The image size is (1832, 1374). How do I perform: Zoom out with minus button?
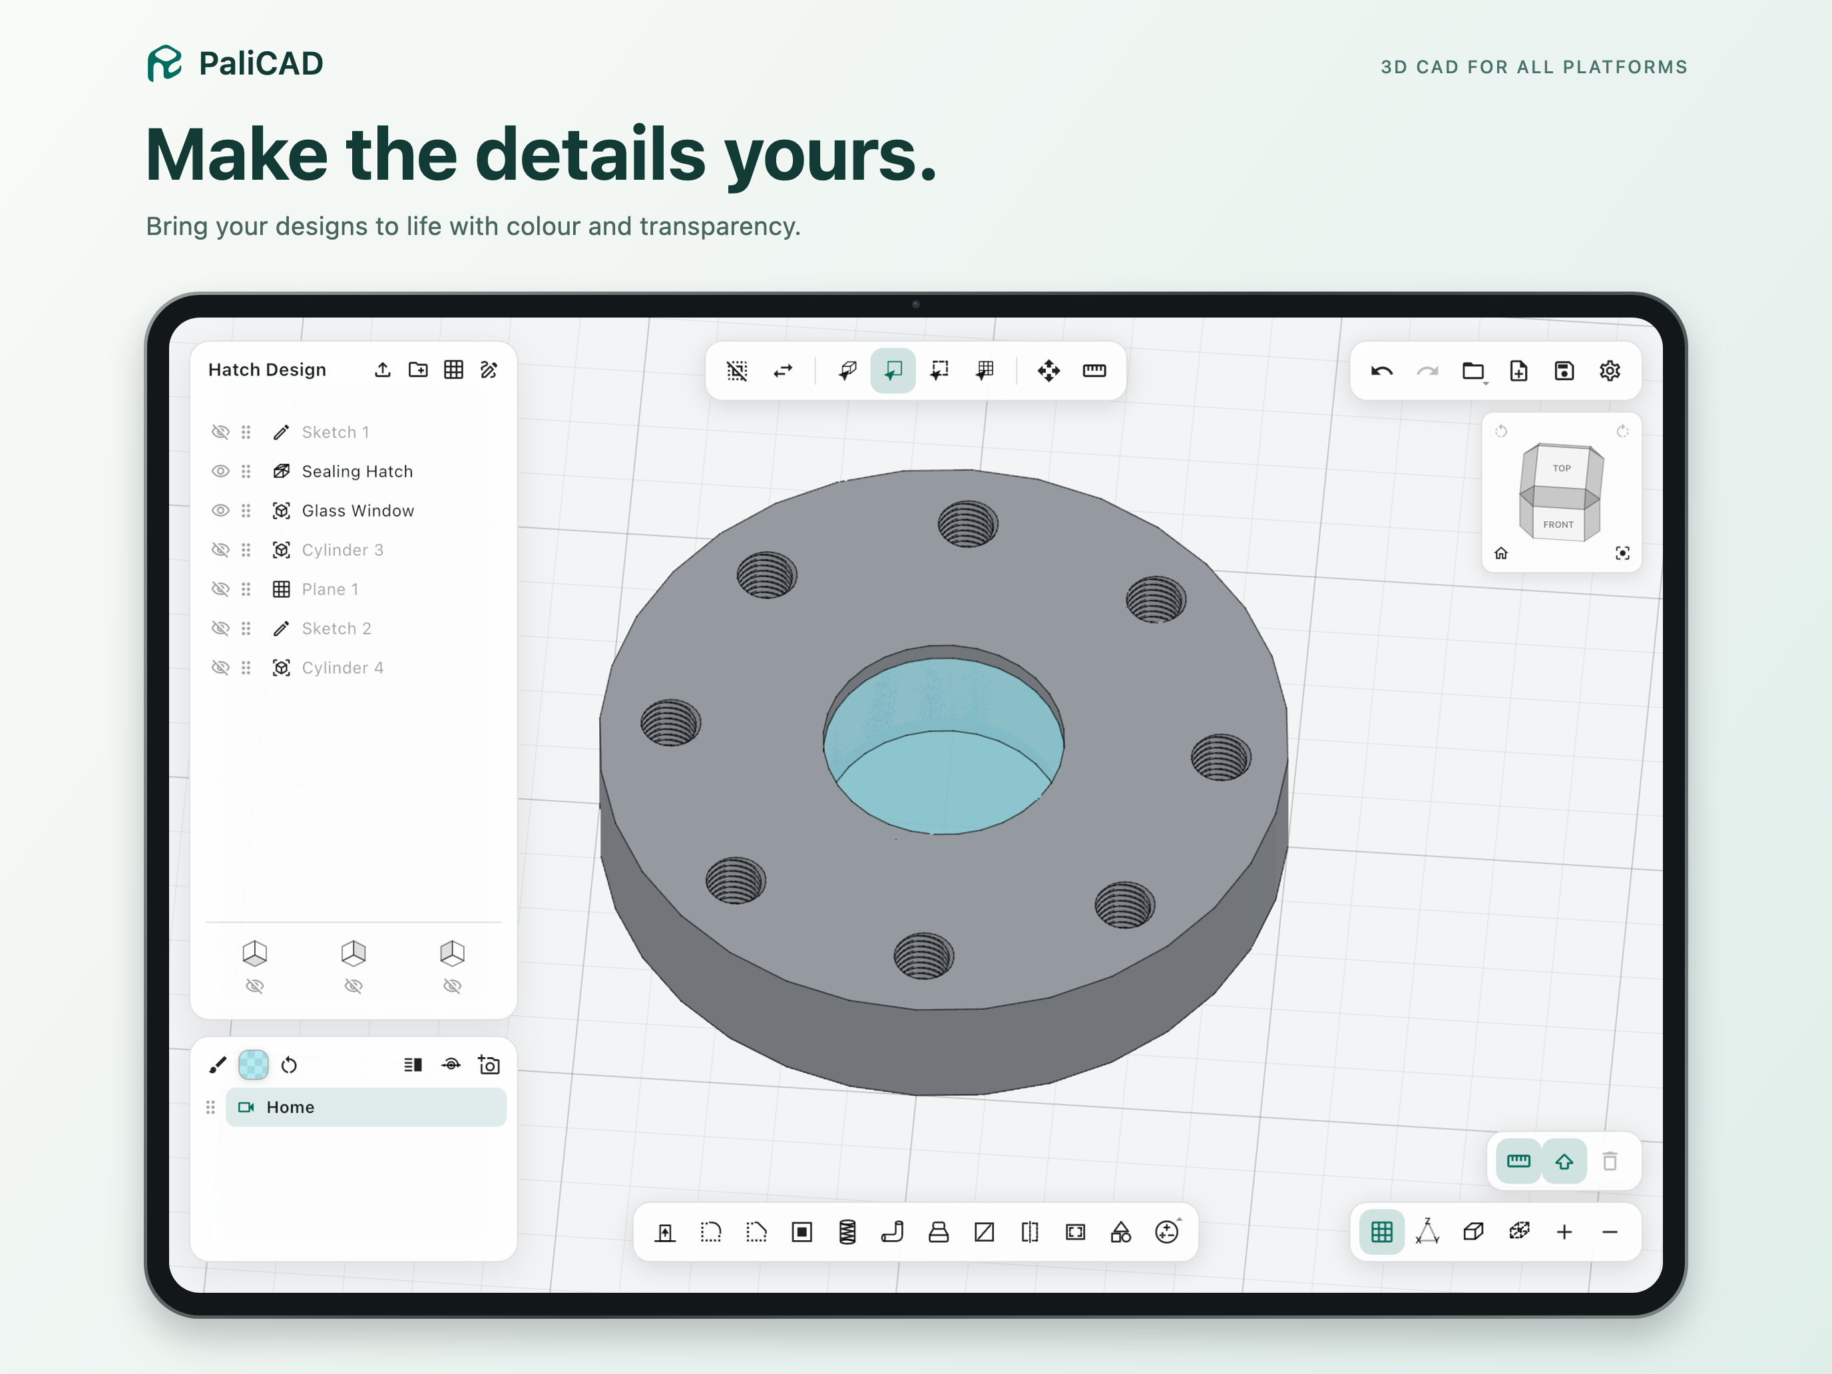tap(1610, 1232)
